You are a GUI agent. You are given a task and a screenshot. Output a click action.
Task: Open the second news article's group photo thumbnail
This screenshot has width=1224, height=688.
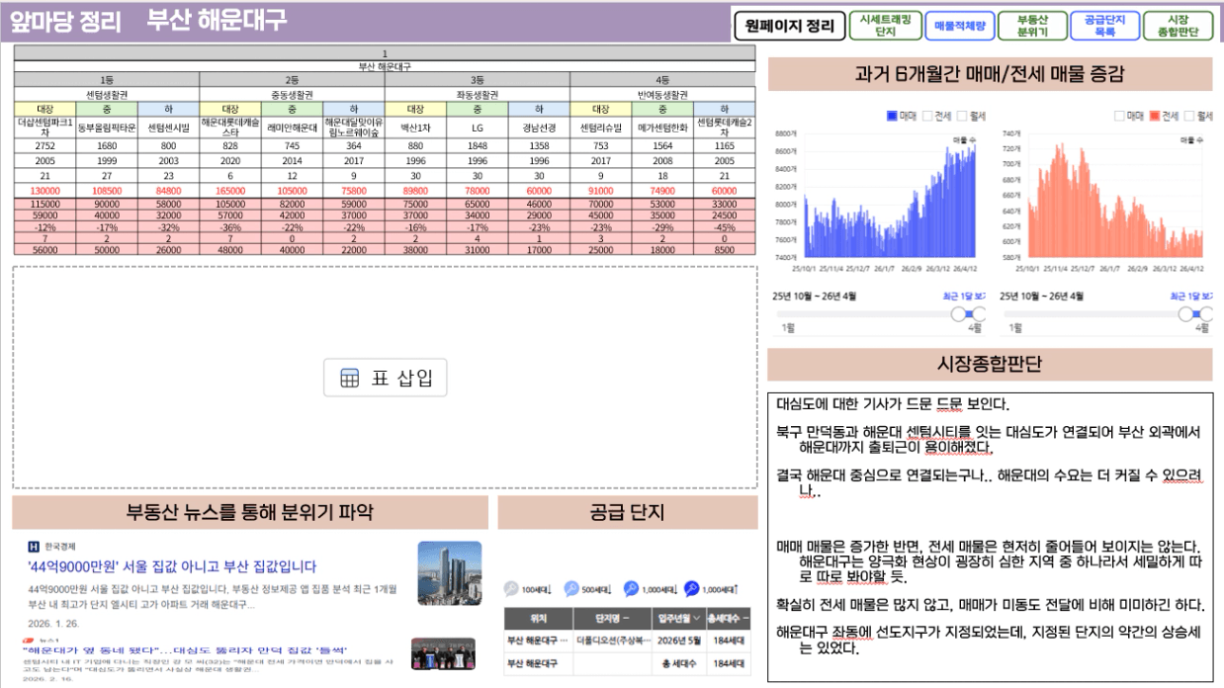[x=443, y=653]
